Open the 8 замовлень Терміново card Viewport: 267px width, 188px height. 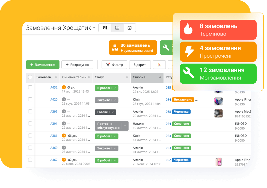tap(218, 30)
